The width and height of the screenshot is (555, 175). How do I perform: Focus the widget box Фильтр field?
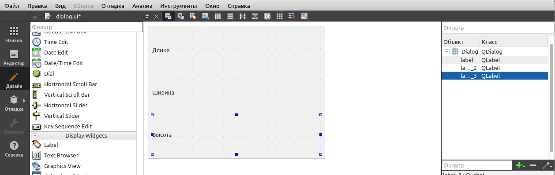pos(86,27)
